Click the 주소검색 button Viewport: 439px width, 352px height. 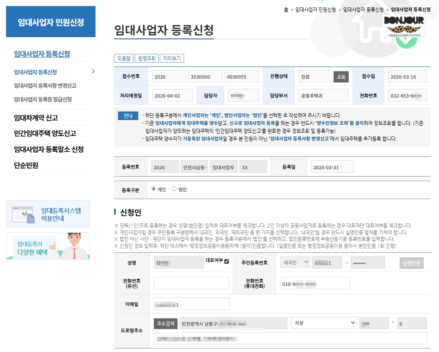pos(165,323)
